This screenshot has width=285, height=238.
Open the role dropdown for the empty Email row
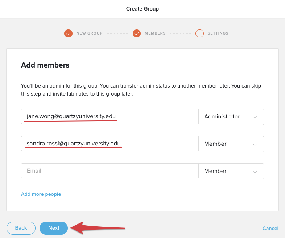point(231,171)
